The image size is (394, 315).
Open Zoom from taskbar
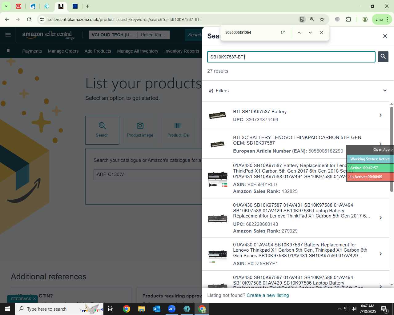click(172, 309)
